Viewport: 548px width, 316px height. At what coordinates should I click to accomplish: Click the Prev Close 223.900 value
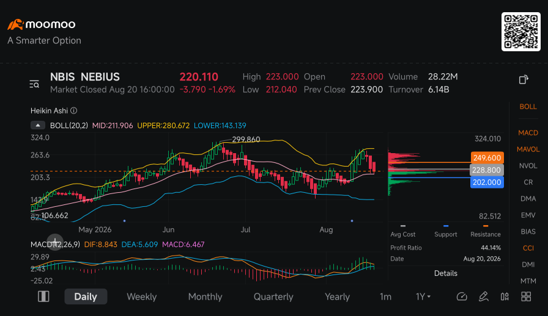coord(366,90)
